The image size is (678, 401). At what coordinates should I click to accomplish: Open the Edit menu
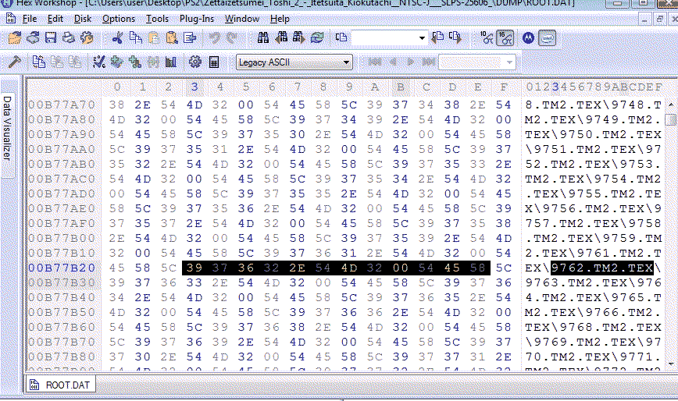(55, 19)
